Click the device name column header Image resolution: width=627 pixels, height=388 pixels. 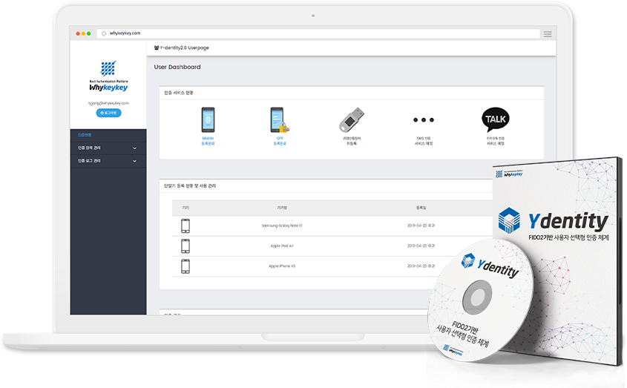pyautogui.click(x=282, y=208)
